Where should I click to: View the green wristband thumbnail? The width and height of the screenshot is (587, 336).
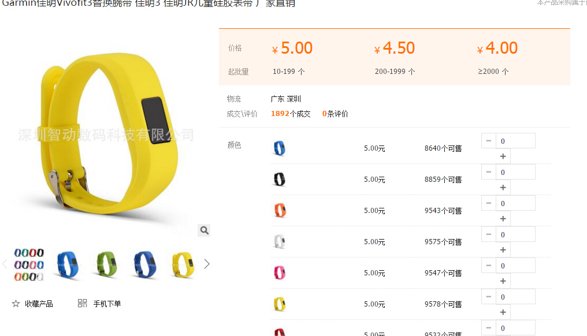(106, 264)
